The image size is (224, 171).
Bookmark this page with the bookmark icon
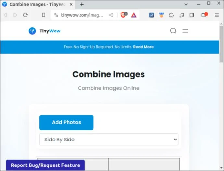tap(44, 15)
